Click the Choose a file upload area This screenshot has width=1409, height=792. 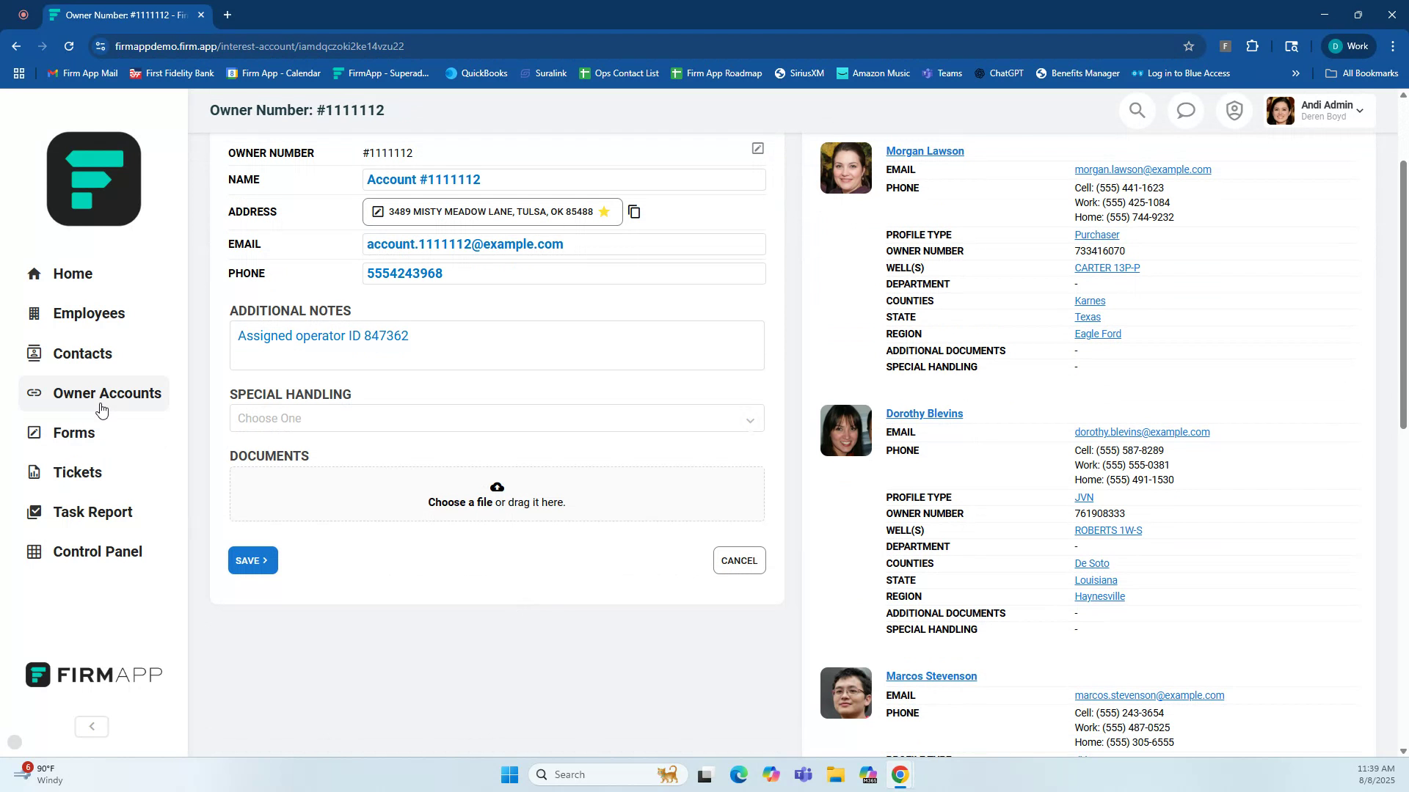tap(497, 495)
